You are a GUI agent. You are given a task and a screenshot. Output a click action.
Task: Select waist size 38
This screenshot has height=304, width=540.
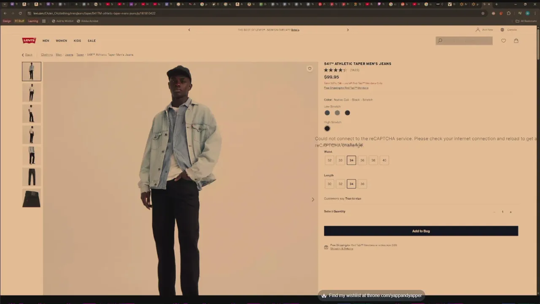pyautogui.click(x=373, y=160)
